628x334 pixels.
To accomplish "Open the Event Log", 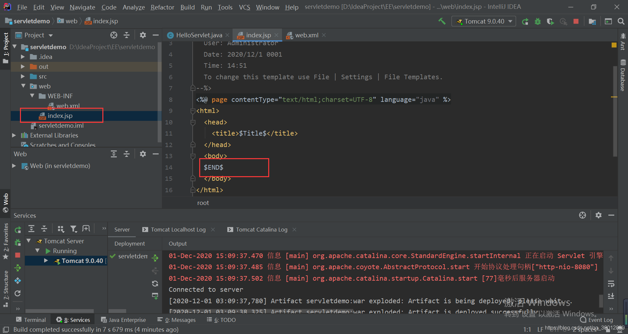I will tap(596, 320).
